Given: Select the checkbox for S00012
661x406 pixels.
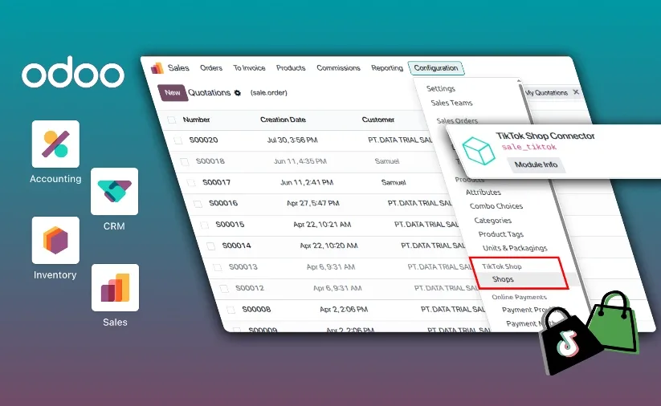Looking at the screenshot, I should point(224,289).
